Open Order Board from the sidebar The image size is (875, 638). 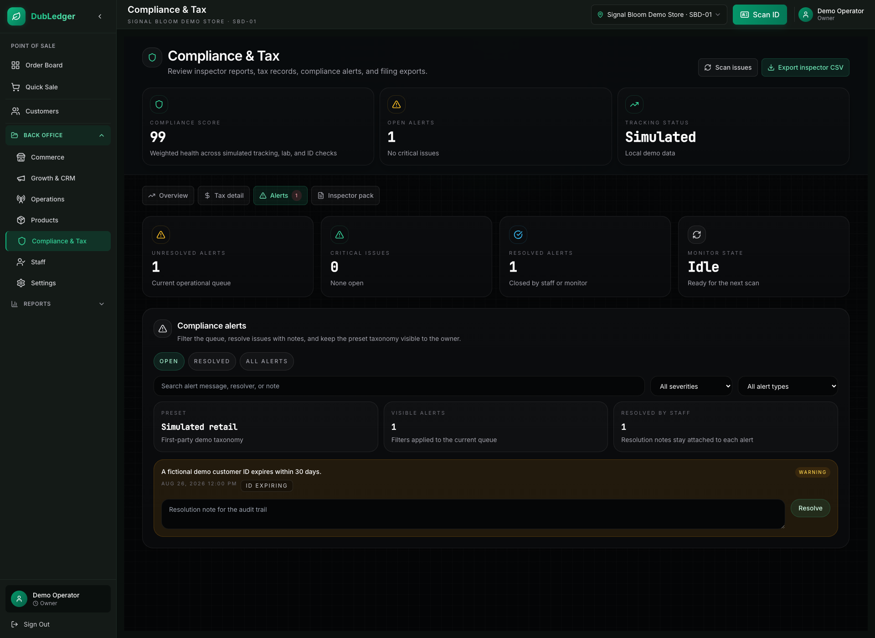pos(58,65)
